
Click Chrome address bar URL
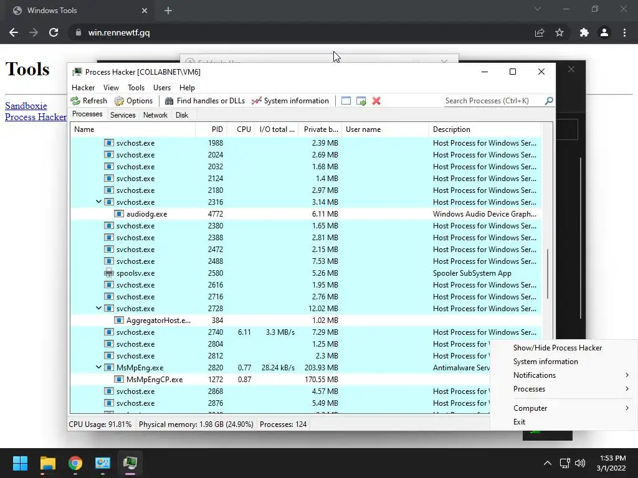tap(119, 32)
